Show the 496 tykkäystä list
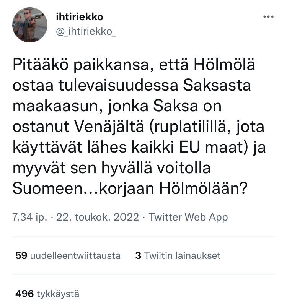This screenshot has width=287, height=307. (x=47, y=294)
